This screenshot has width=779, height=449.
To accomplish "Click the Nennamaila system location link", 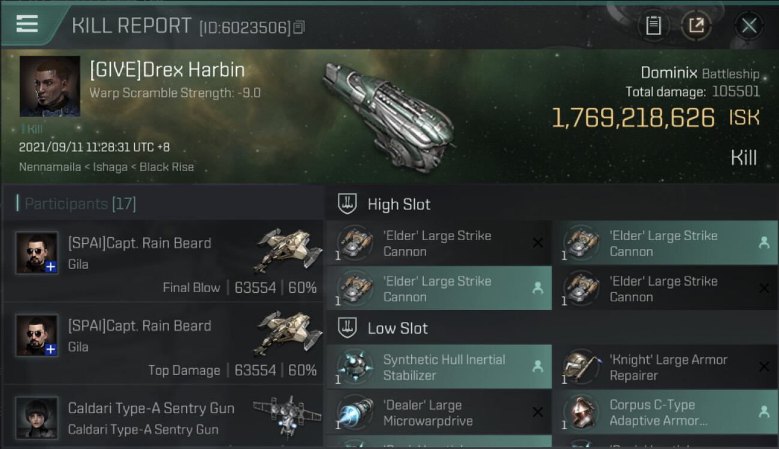I will (x=50, y=167).
